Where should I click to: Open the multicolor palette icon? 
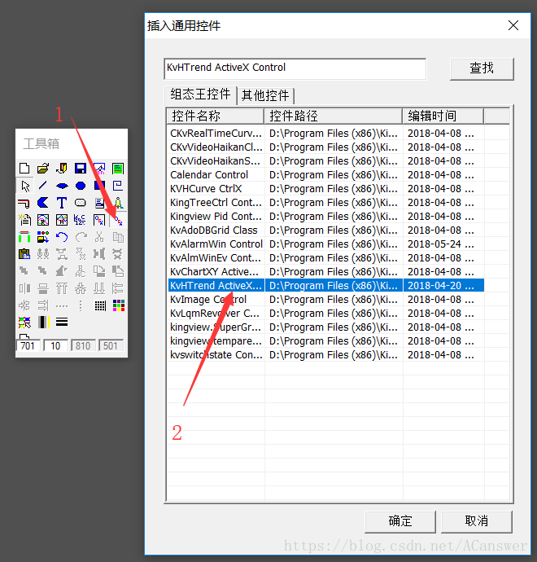[x=119, y=305]
